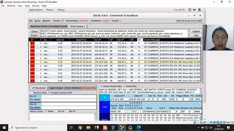Image resolution: width=234 pixels, height=131 pixels.
Task: Select the Src IP Whois Query option
Action: [x=56, y=111]
